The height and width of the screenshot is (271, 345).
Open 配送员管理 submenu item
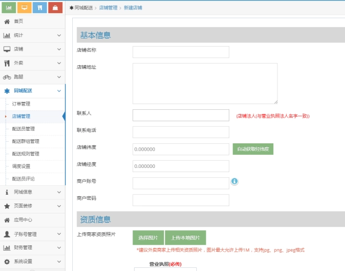coord(24,129)
